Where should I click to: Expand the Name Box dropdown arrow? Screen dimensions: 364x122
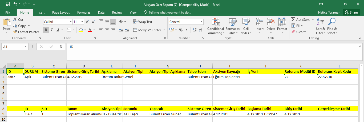click(26, 47)
